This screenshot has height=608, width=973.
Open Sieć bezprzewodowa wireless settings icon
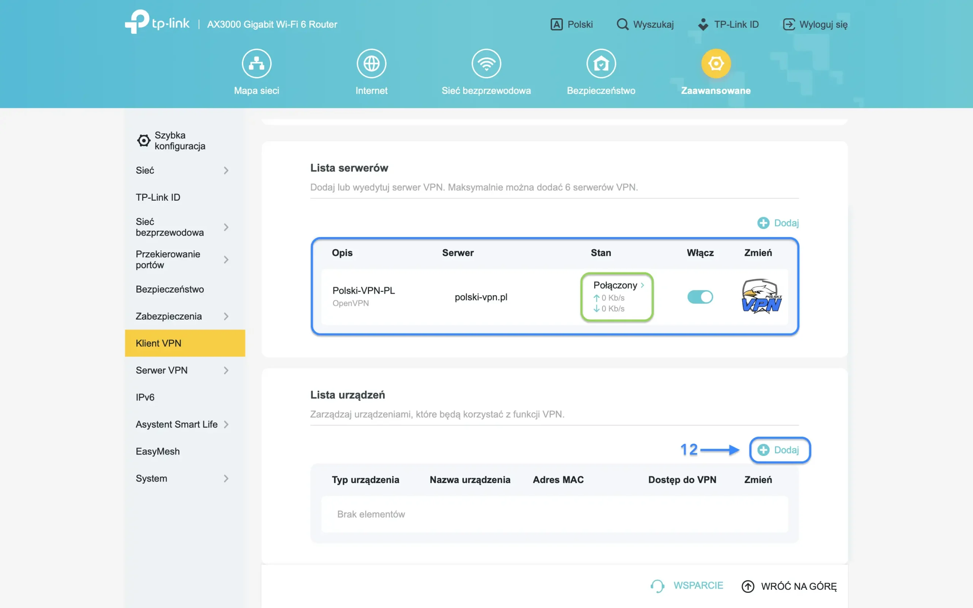pyautogui.click(x=486, y=63)
